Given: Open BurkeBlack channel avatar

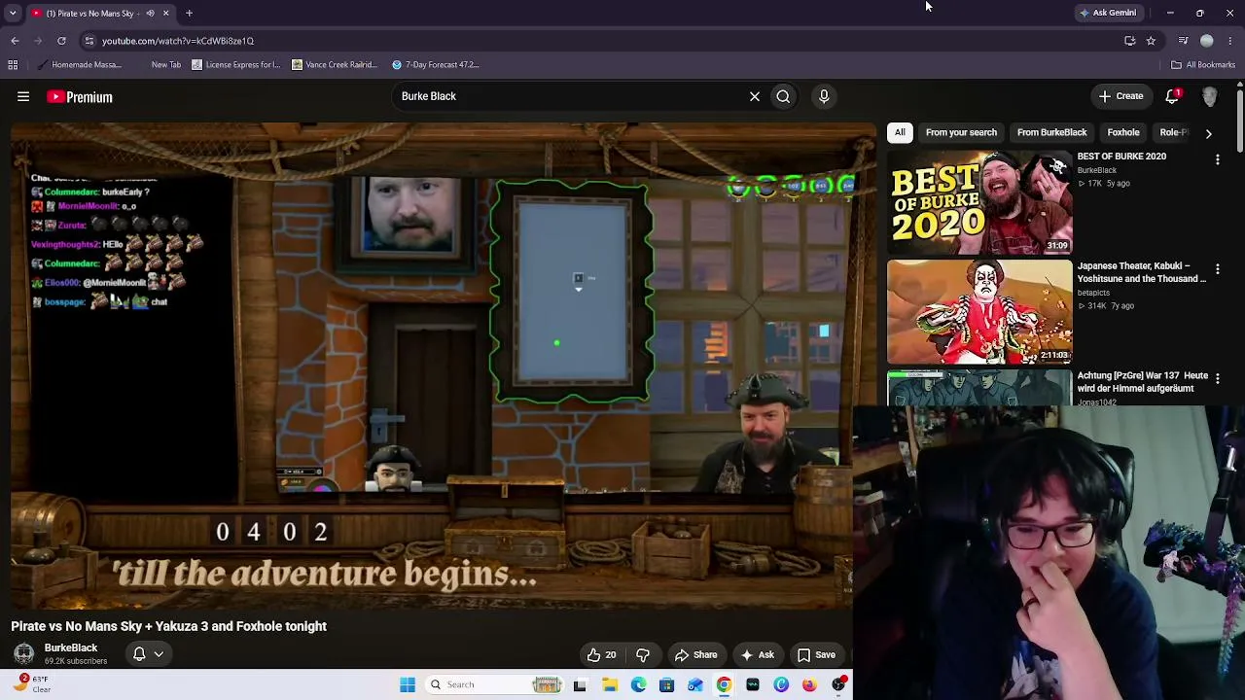Looking at the screenshot, I should pyautogui.click(x=23, y=653).
